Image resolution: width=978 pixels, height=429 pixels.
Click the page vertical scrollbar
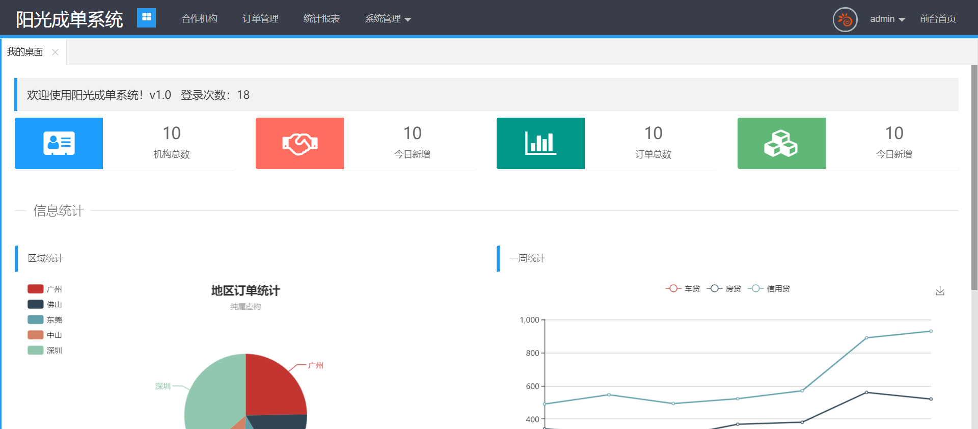tap(974, 178)
